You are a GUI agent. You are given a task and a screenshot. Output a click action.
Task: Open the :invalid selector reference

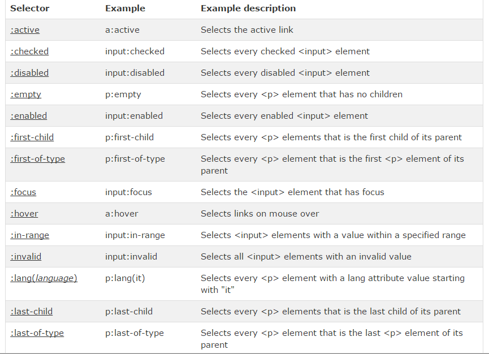(x=25, y=257)
